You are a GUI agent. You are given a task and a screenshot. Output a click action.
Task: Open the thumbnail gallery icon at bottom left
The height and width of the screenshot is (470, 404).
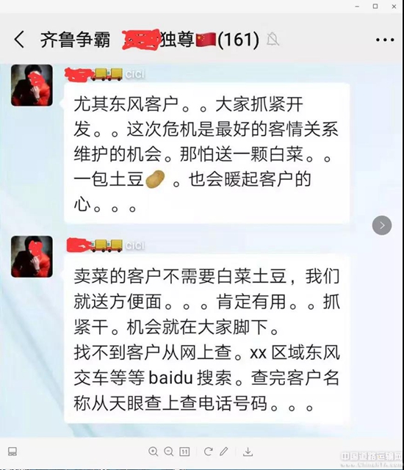(x=12, y=452)
